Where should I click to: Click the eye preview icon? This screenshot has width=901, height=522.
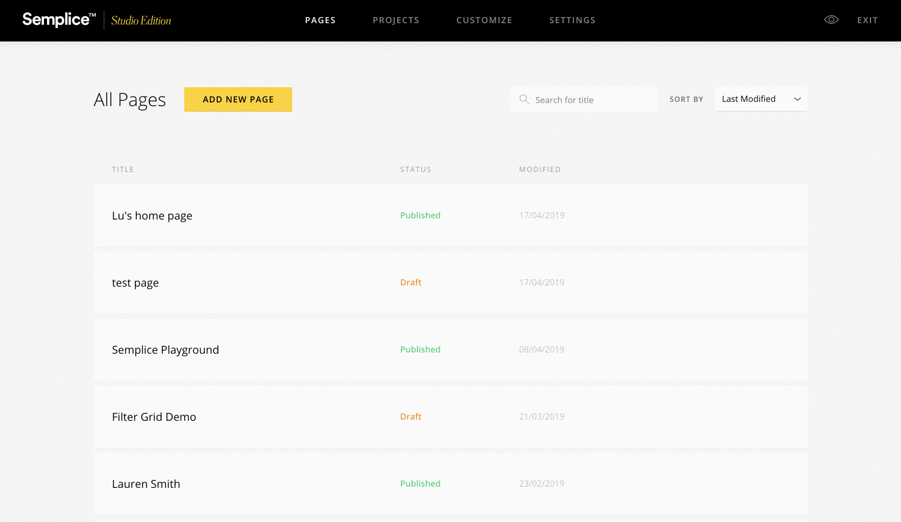[x=831, y=20]
